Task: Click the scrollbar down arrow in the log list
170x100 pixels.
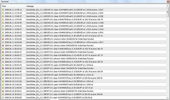Action: (x=168, y=98)
